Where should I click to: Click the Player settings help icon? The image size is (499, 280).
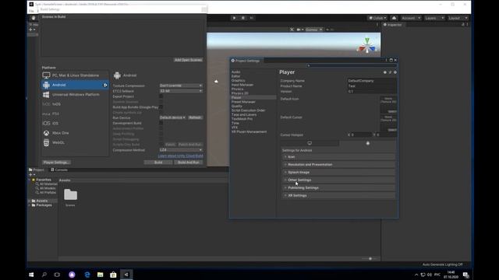[384, 72]
